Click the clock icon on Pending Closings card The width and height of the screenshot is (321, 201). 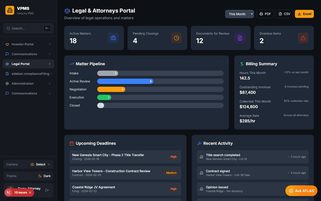(x=177, y=38)
